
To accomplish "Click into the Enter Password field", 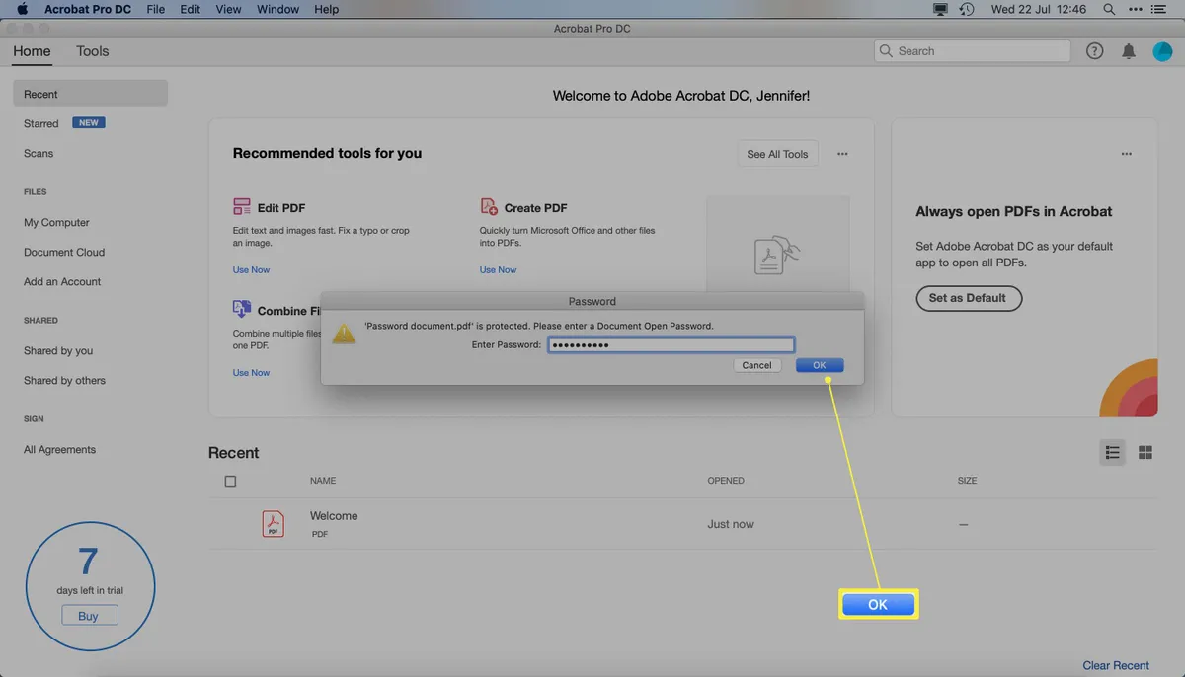I will pos(671,344).
